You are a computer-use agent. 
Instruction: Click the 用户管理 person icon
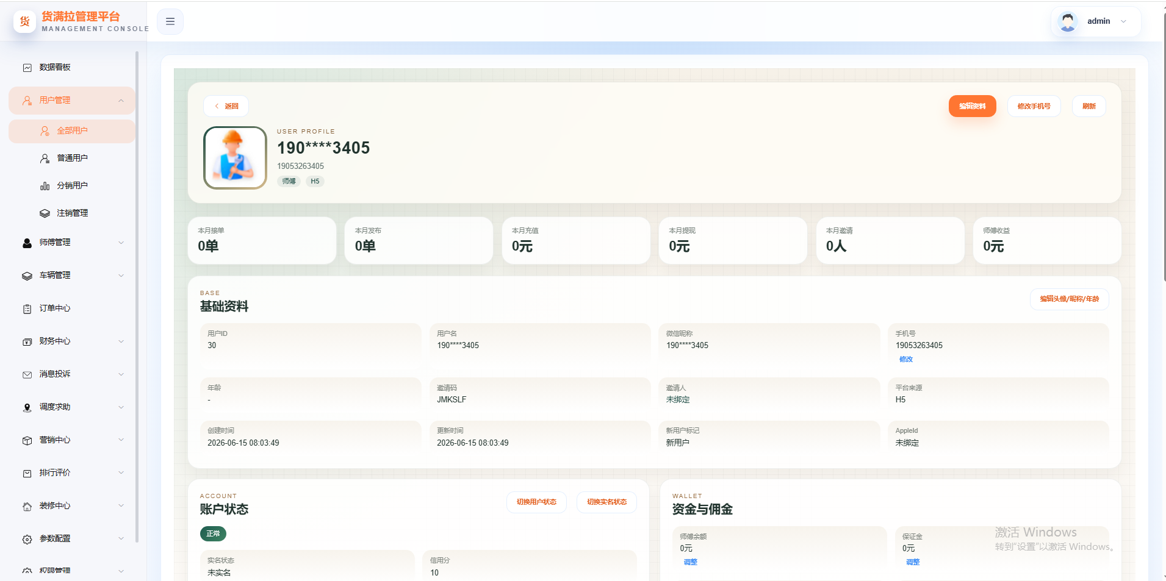point(27,101)
